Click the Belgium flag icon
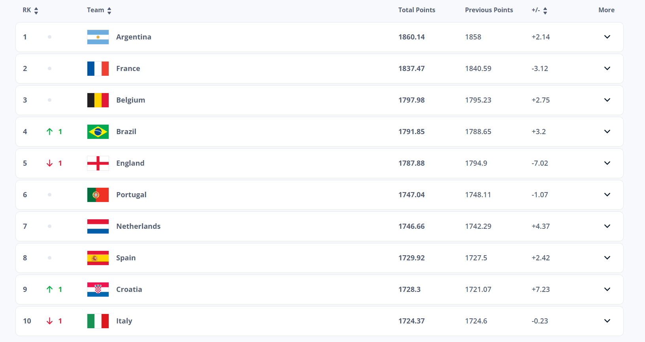 tap(98, 100)
